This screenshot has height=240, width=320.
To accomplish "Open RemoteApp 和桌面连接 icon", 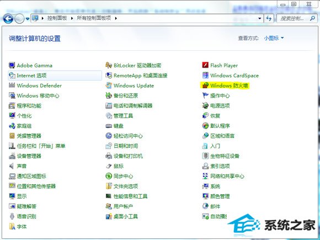I will coord(109,76).
